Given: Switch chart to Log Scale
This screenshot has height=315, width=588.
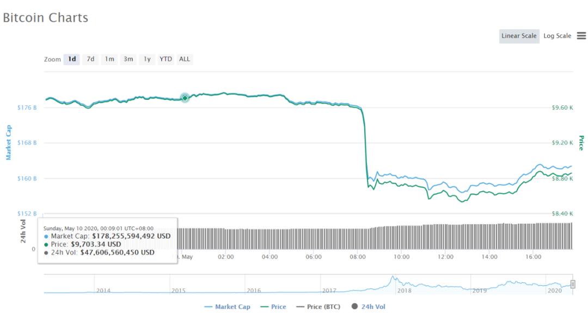Looking at the screenshot, I should 557,36.
